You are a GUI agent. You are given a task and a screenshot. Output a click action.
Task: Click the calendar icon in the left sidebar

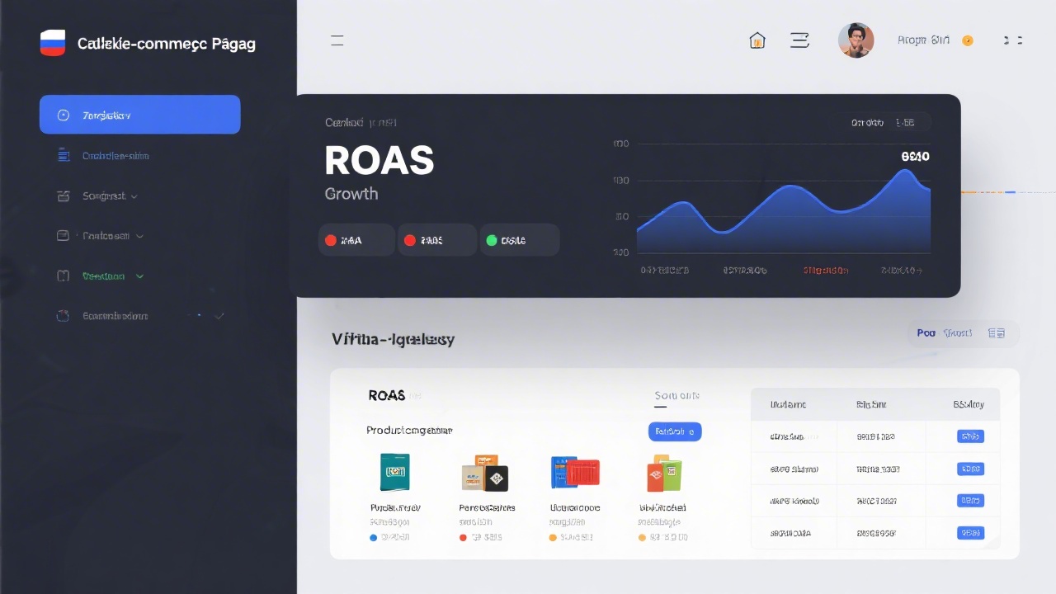coord(64,196)
